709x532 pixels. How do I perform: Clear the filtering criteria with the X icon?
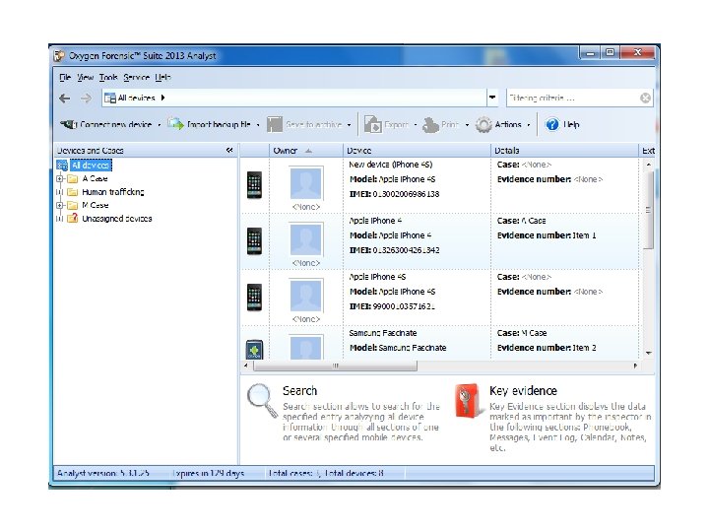(x=645, y=98)
